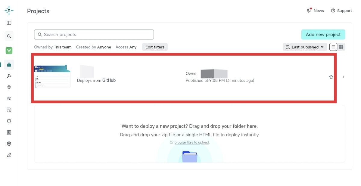This screenshot has width=361, height=186.
Task: Open the Last published sort dropdown
Action: point(305,47)
